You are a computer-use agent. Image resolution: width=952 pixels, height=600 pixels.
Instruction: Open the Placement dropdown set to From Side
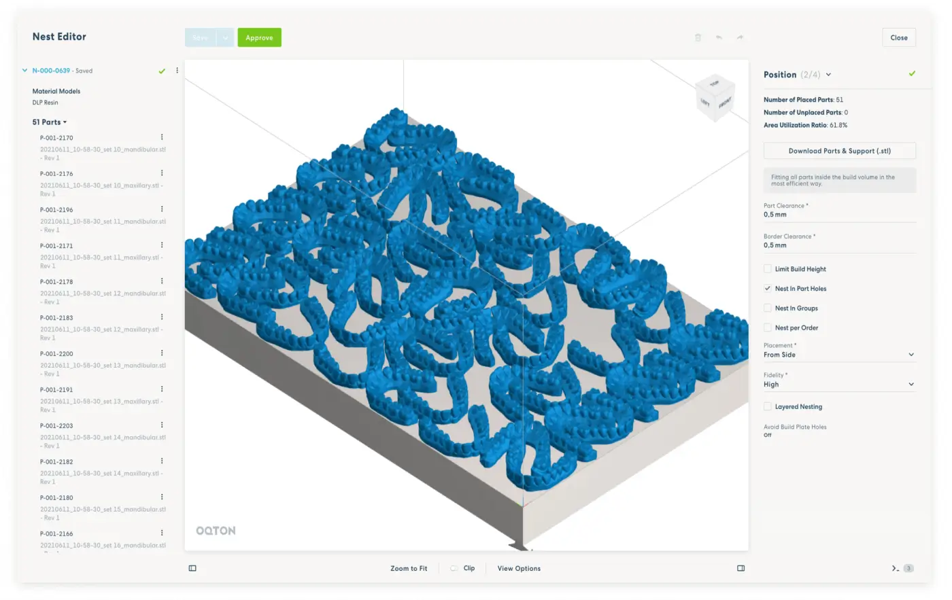[839, 355]
